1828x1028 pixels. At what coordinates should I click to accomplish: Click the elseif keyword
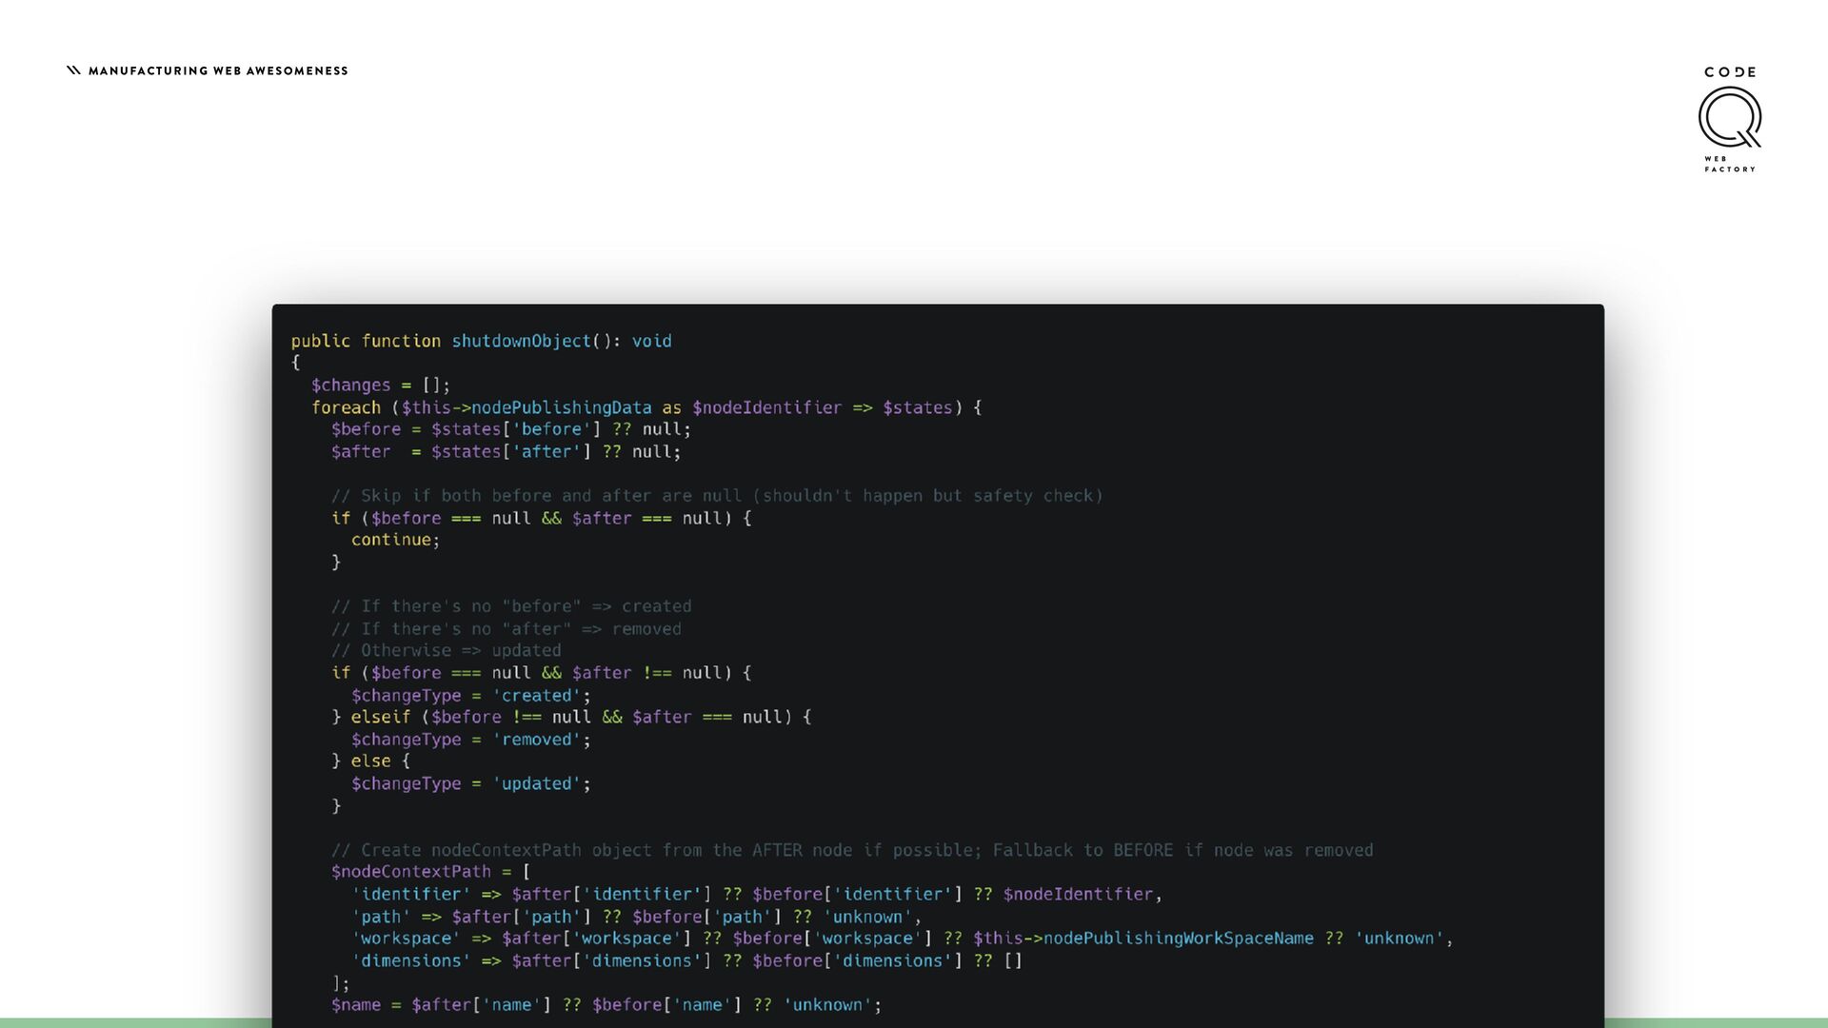pos(380,717)
